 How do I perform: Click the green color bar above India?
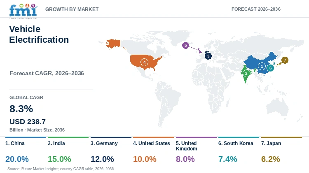point(68,137)
